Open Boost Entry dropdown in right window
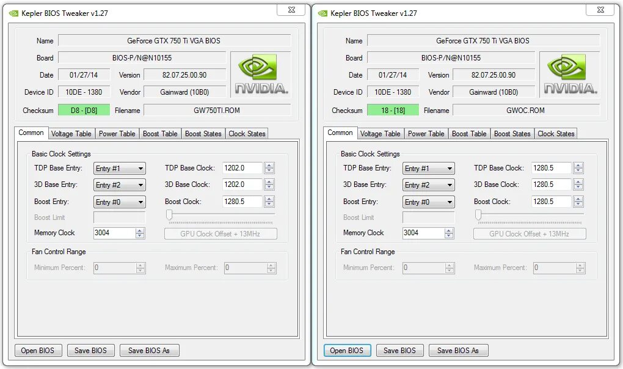623x369 pixels. point(429,202)
